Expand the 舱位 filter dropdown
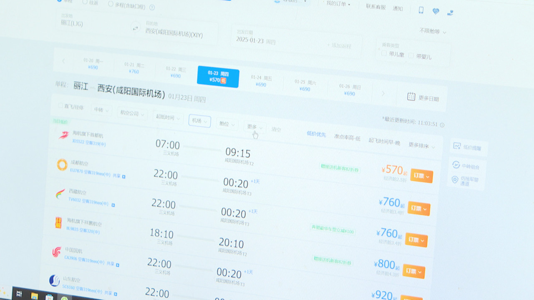This screenshot has width=534, height=300. [x=227, y=124]
